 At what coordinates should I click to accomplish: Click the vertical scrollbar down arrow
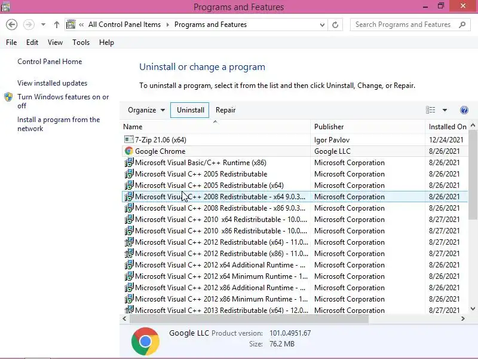(473, 309)
